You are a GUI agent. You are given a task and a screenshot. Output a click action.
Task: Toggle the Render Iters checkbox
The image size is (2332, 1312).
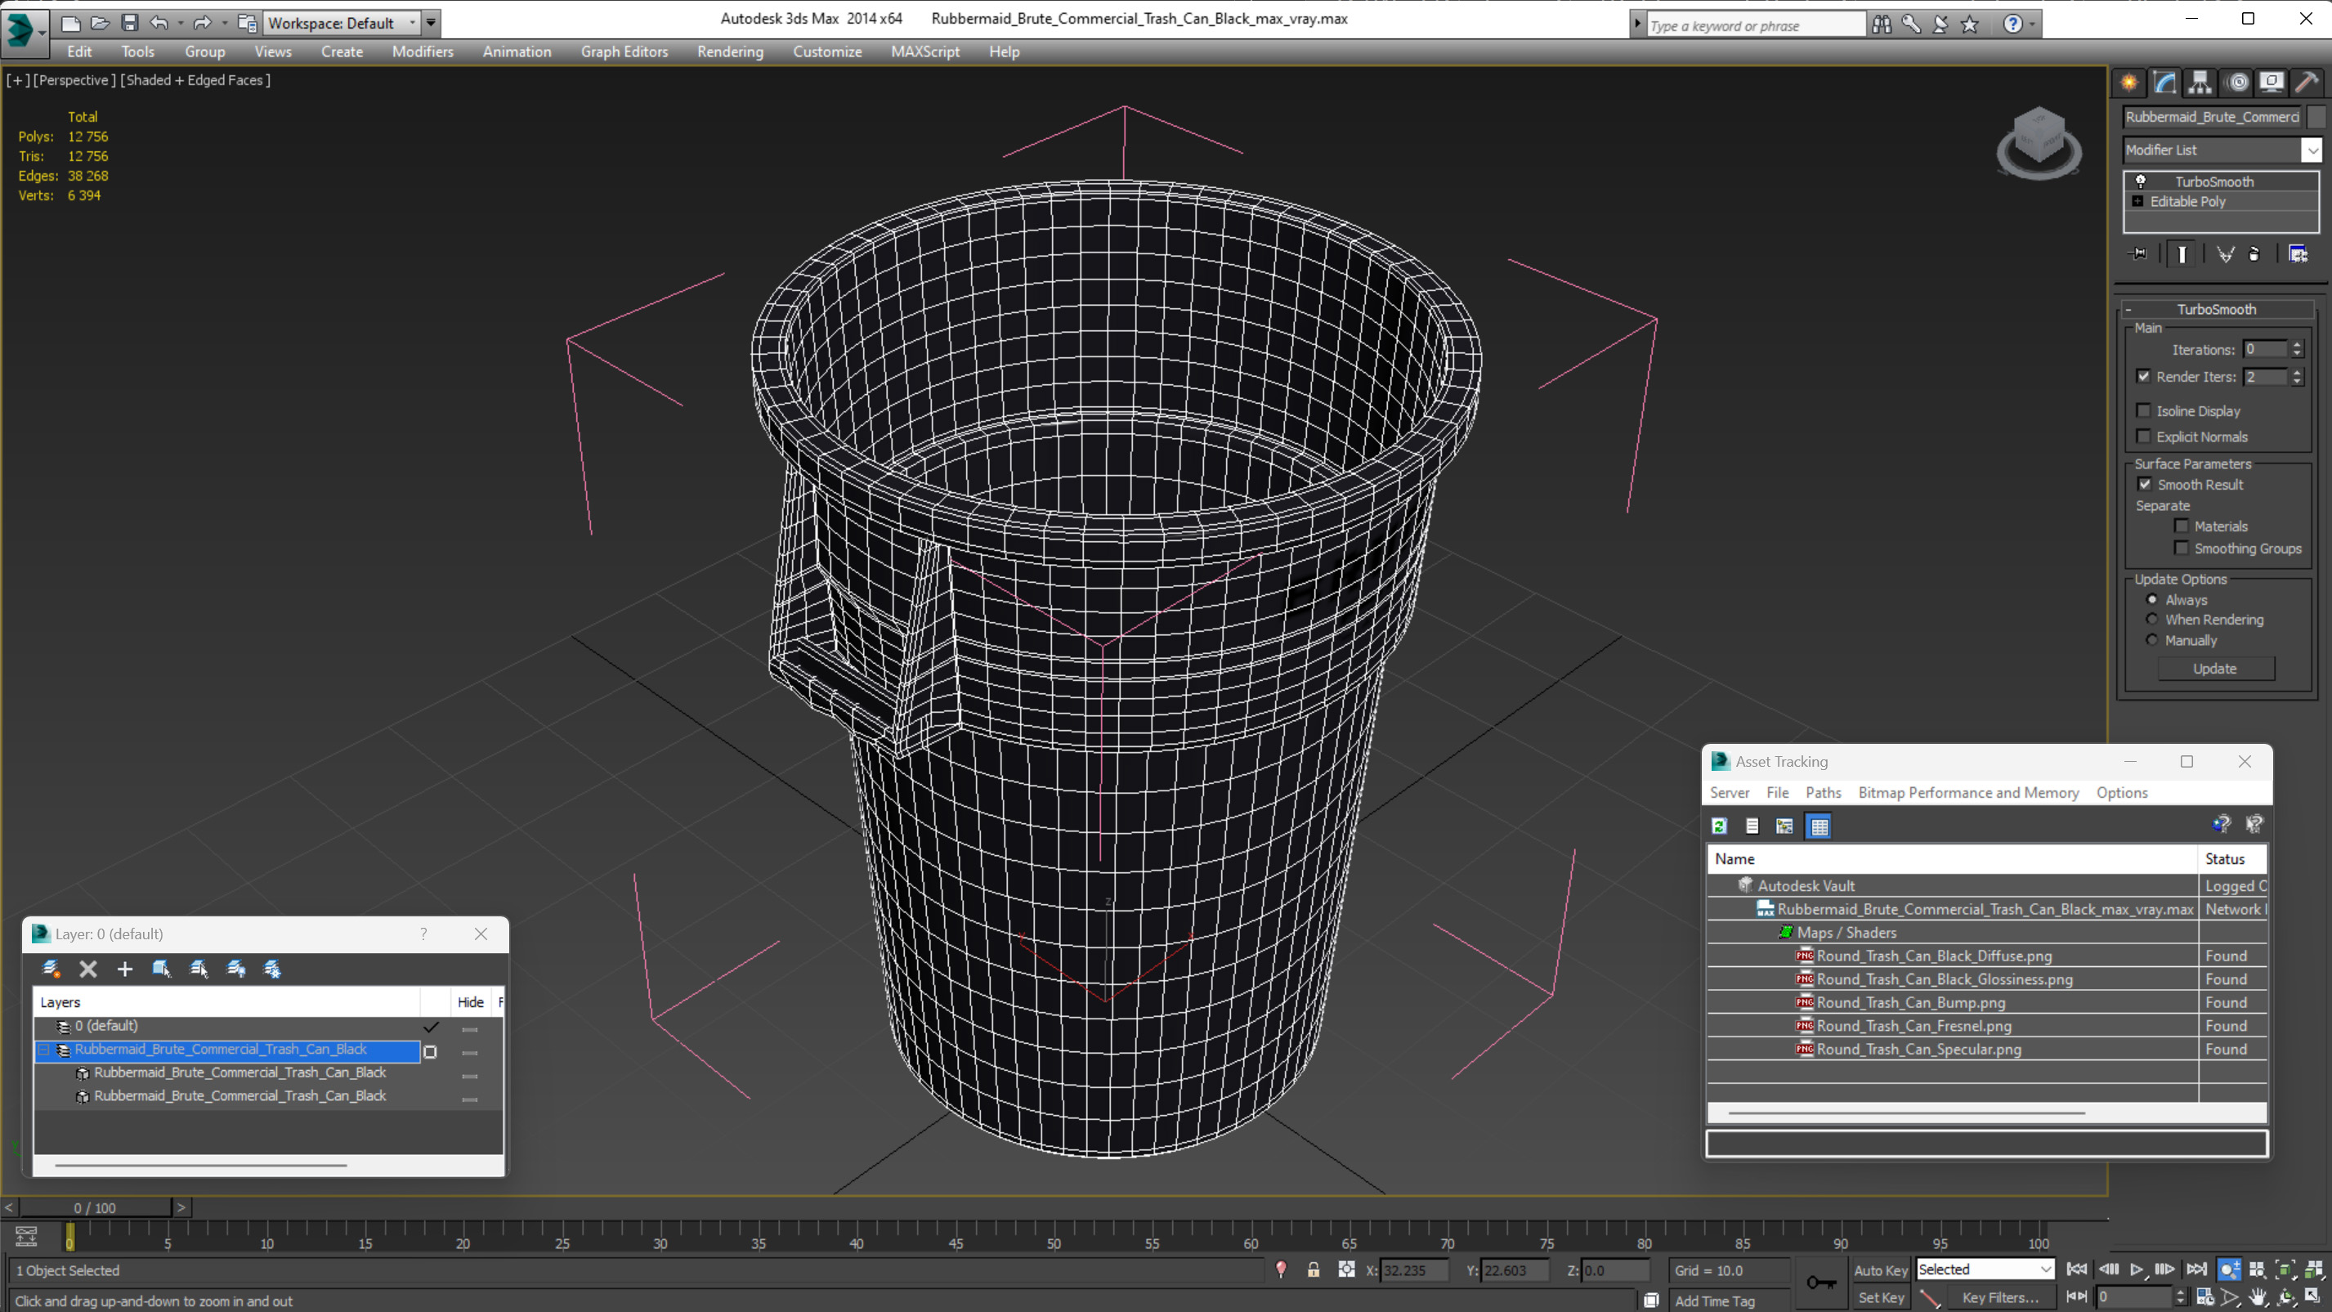click(x=2144, y=377)
